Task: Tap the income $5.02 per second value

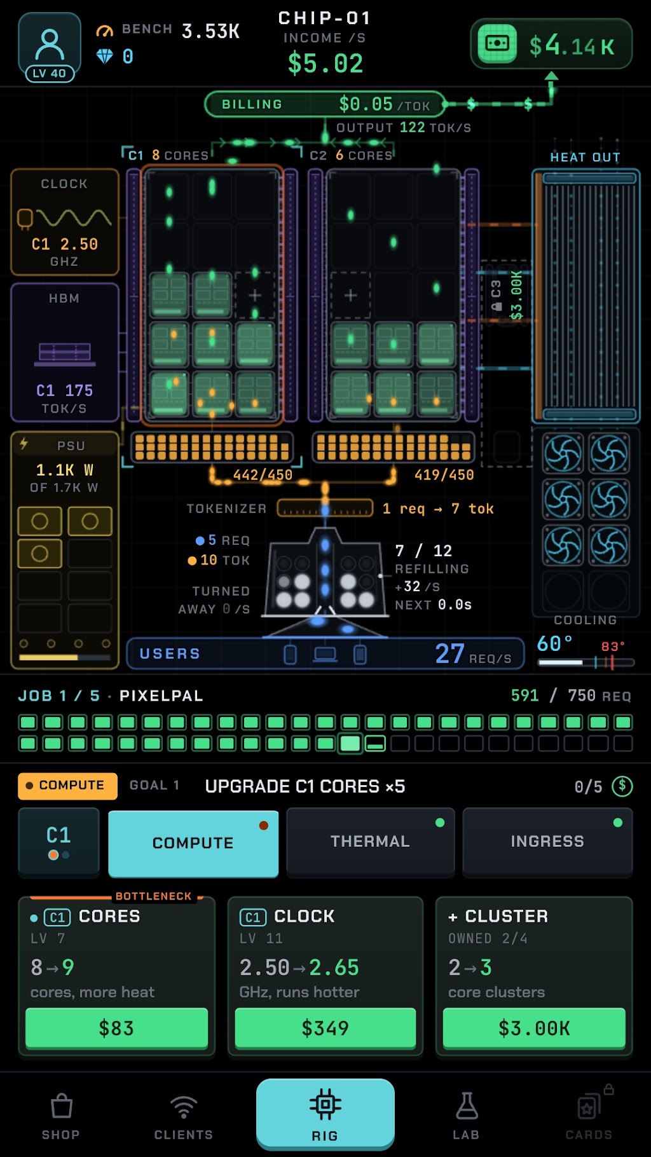Action: point(325,64)
